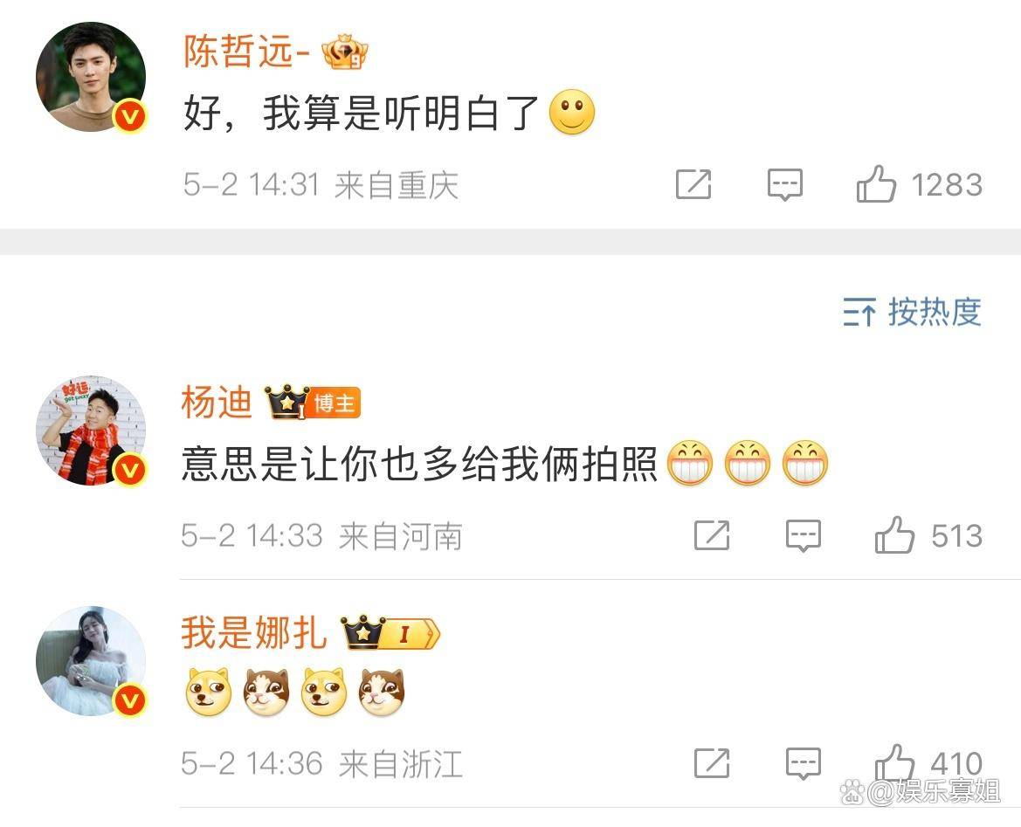Repost 杨迪's comment using share icon
The width and height of the screenshot is (1021, 827).
tap(712, 535)
